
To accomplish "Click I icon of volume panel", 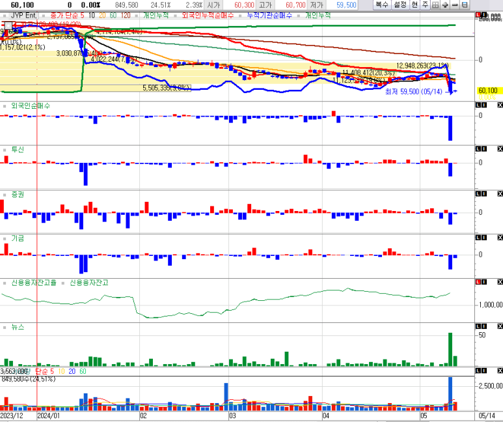I will pos(484,371).
